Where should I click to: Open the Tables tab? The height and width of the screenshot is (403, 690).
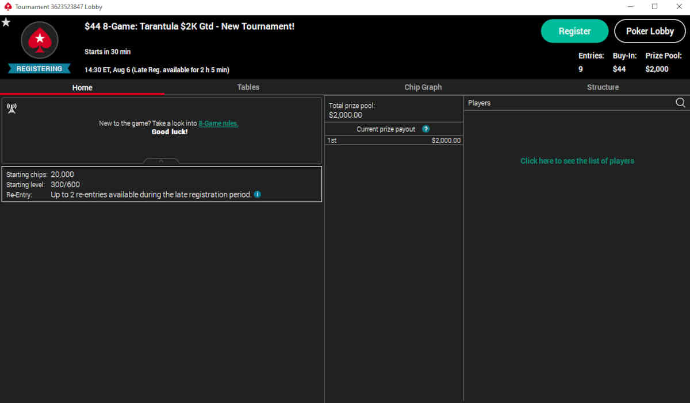pos(248,87)
